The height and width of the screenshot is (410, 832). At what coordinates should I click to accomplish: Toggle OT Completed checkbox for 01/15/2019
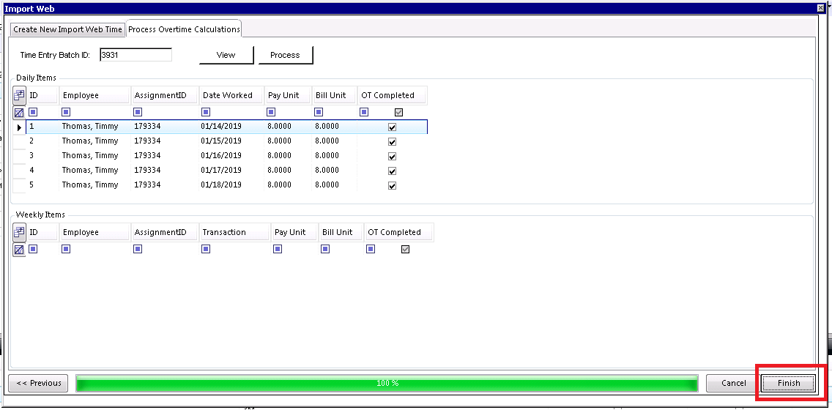pyautogui.click(x=392, y=141)
